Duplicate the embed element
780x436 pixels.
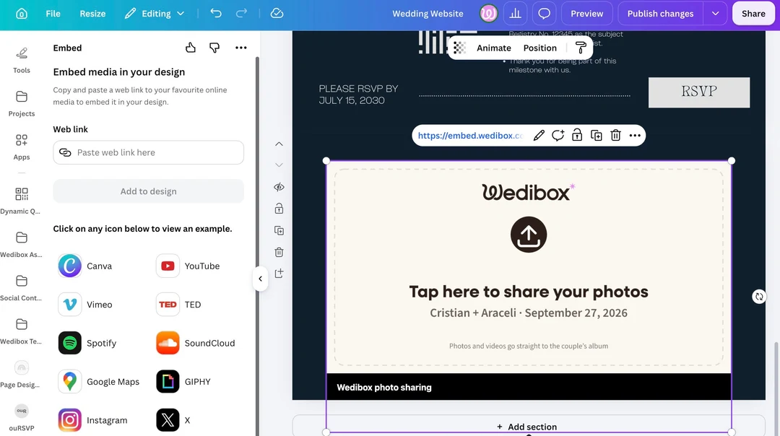point(596,135)
